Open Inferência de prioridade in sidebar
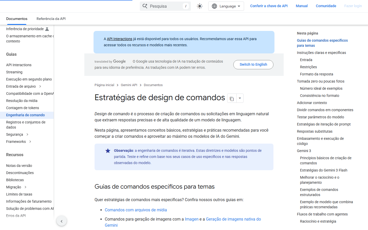 [x=25, y=29]
